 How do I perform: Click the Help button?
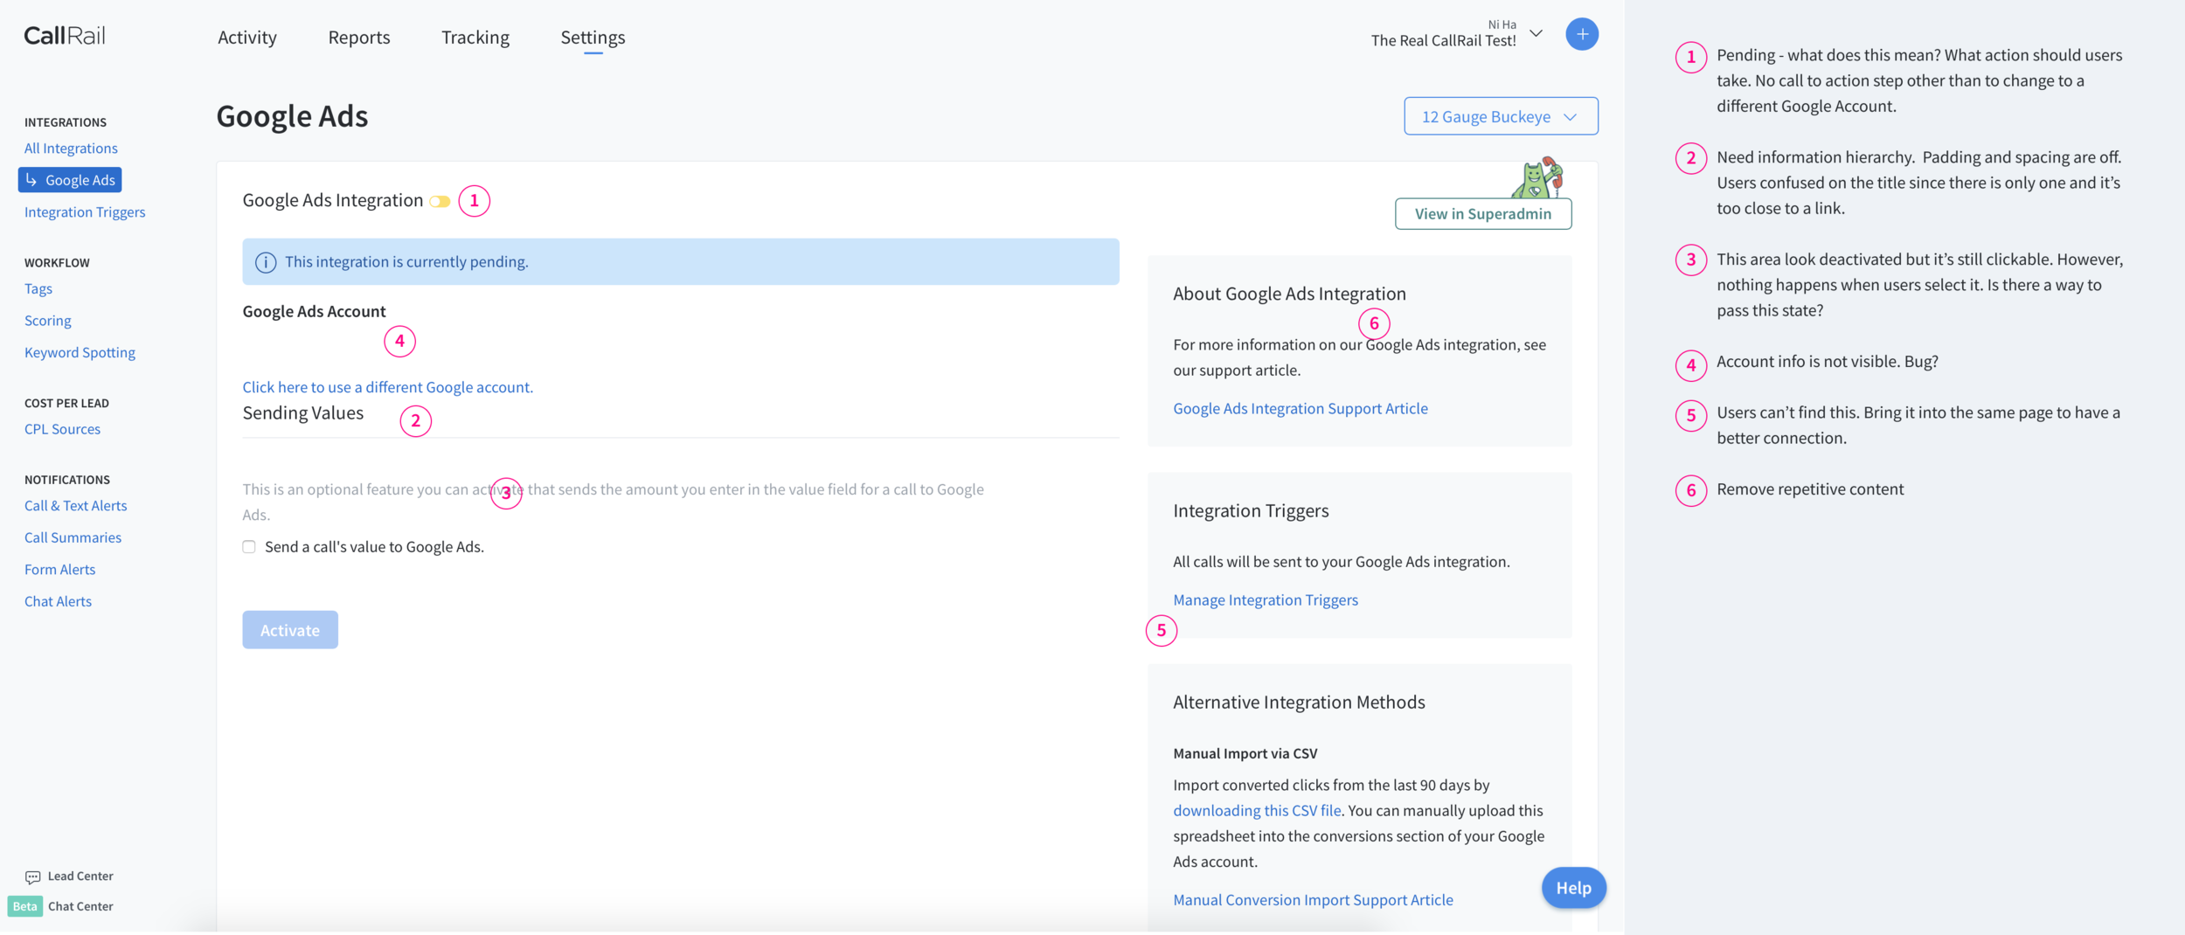[x=1573, y=888]
